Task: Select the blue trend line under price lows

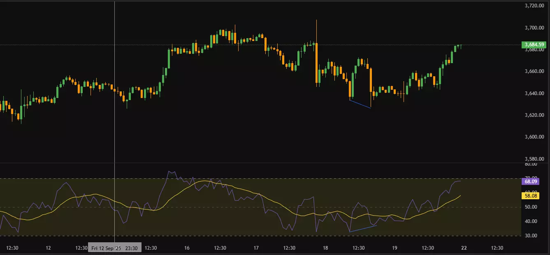Action: point(360,104)
